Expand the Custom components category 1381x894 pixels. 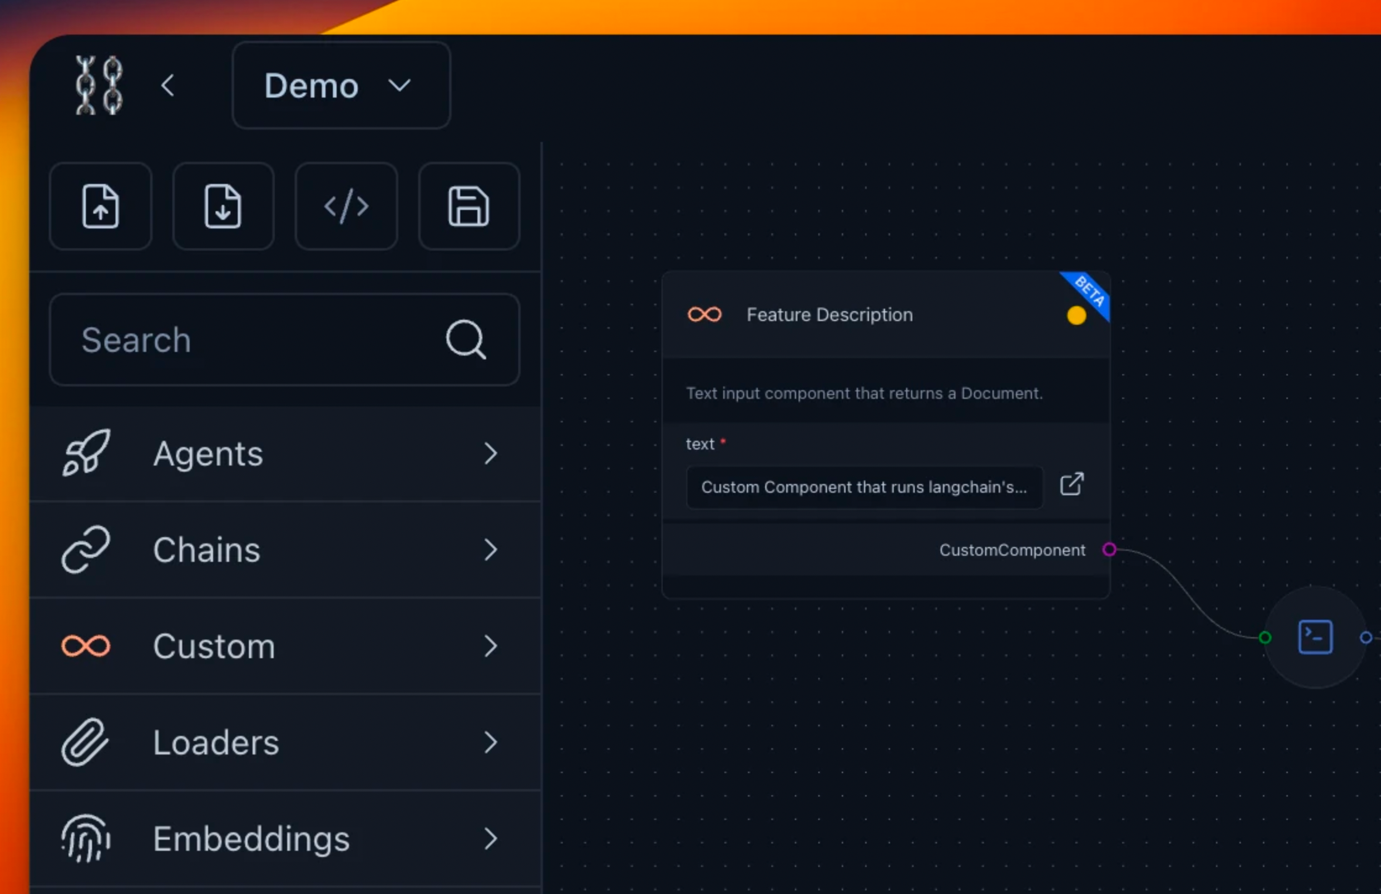(284, 646)
